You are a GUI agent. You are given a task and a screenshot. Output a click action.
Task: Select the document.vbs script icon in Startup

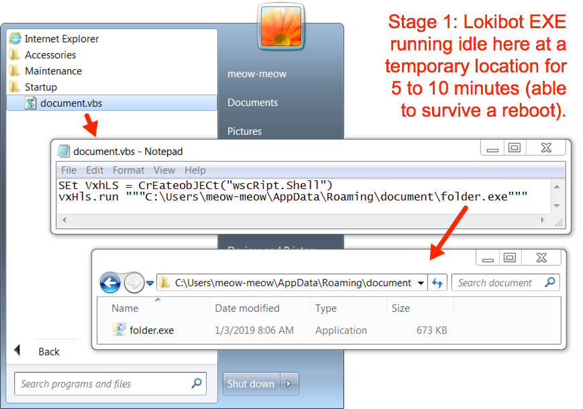click(30, 103)
